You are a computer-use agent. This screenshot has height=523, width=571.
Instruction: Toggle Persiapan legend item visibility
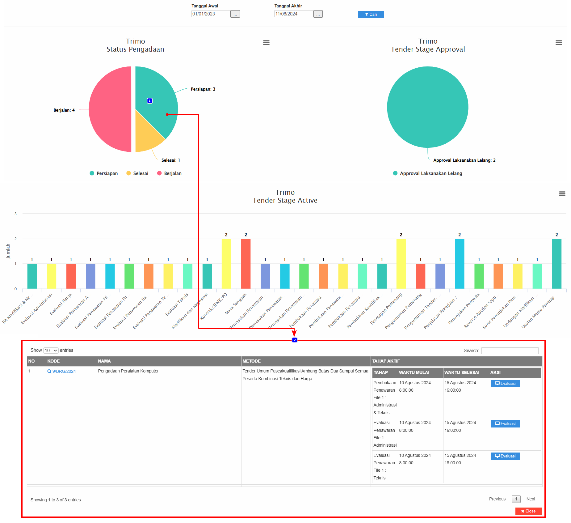104,173
